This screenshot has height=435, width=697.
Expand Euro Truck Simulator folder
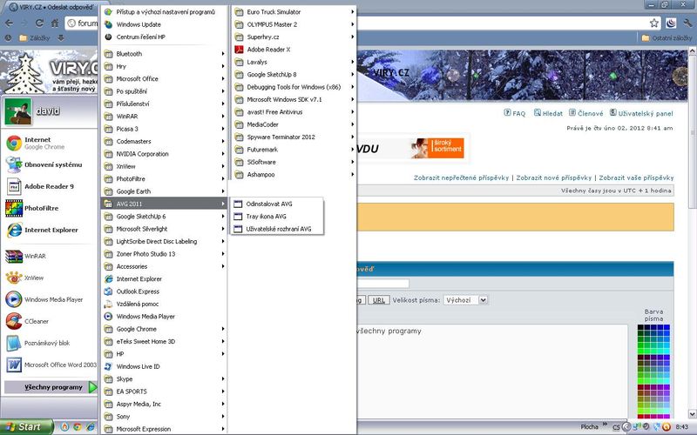294,12
